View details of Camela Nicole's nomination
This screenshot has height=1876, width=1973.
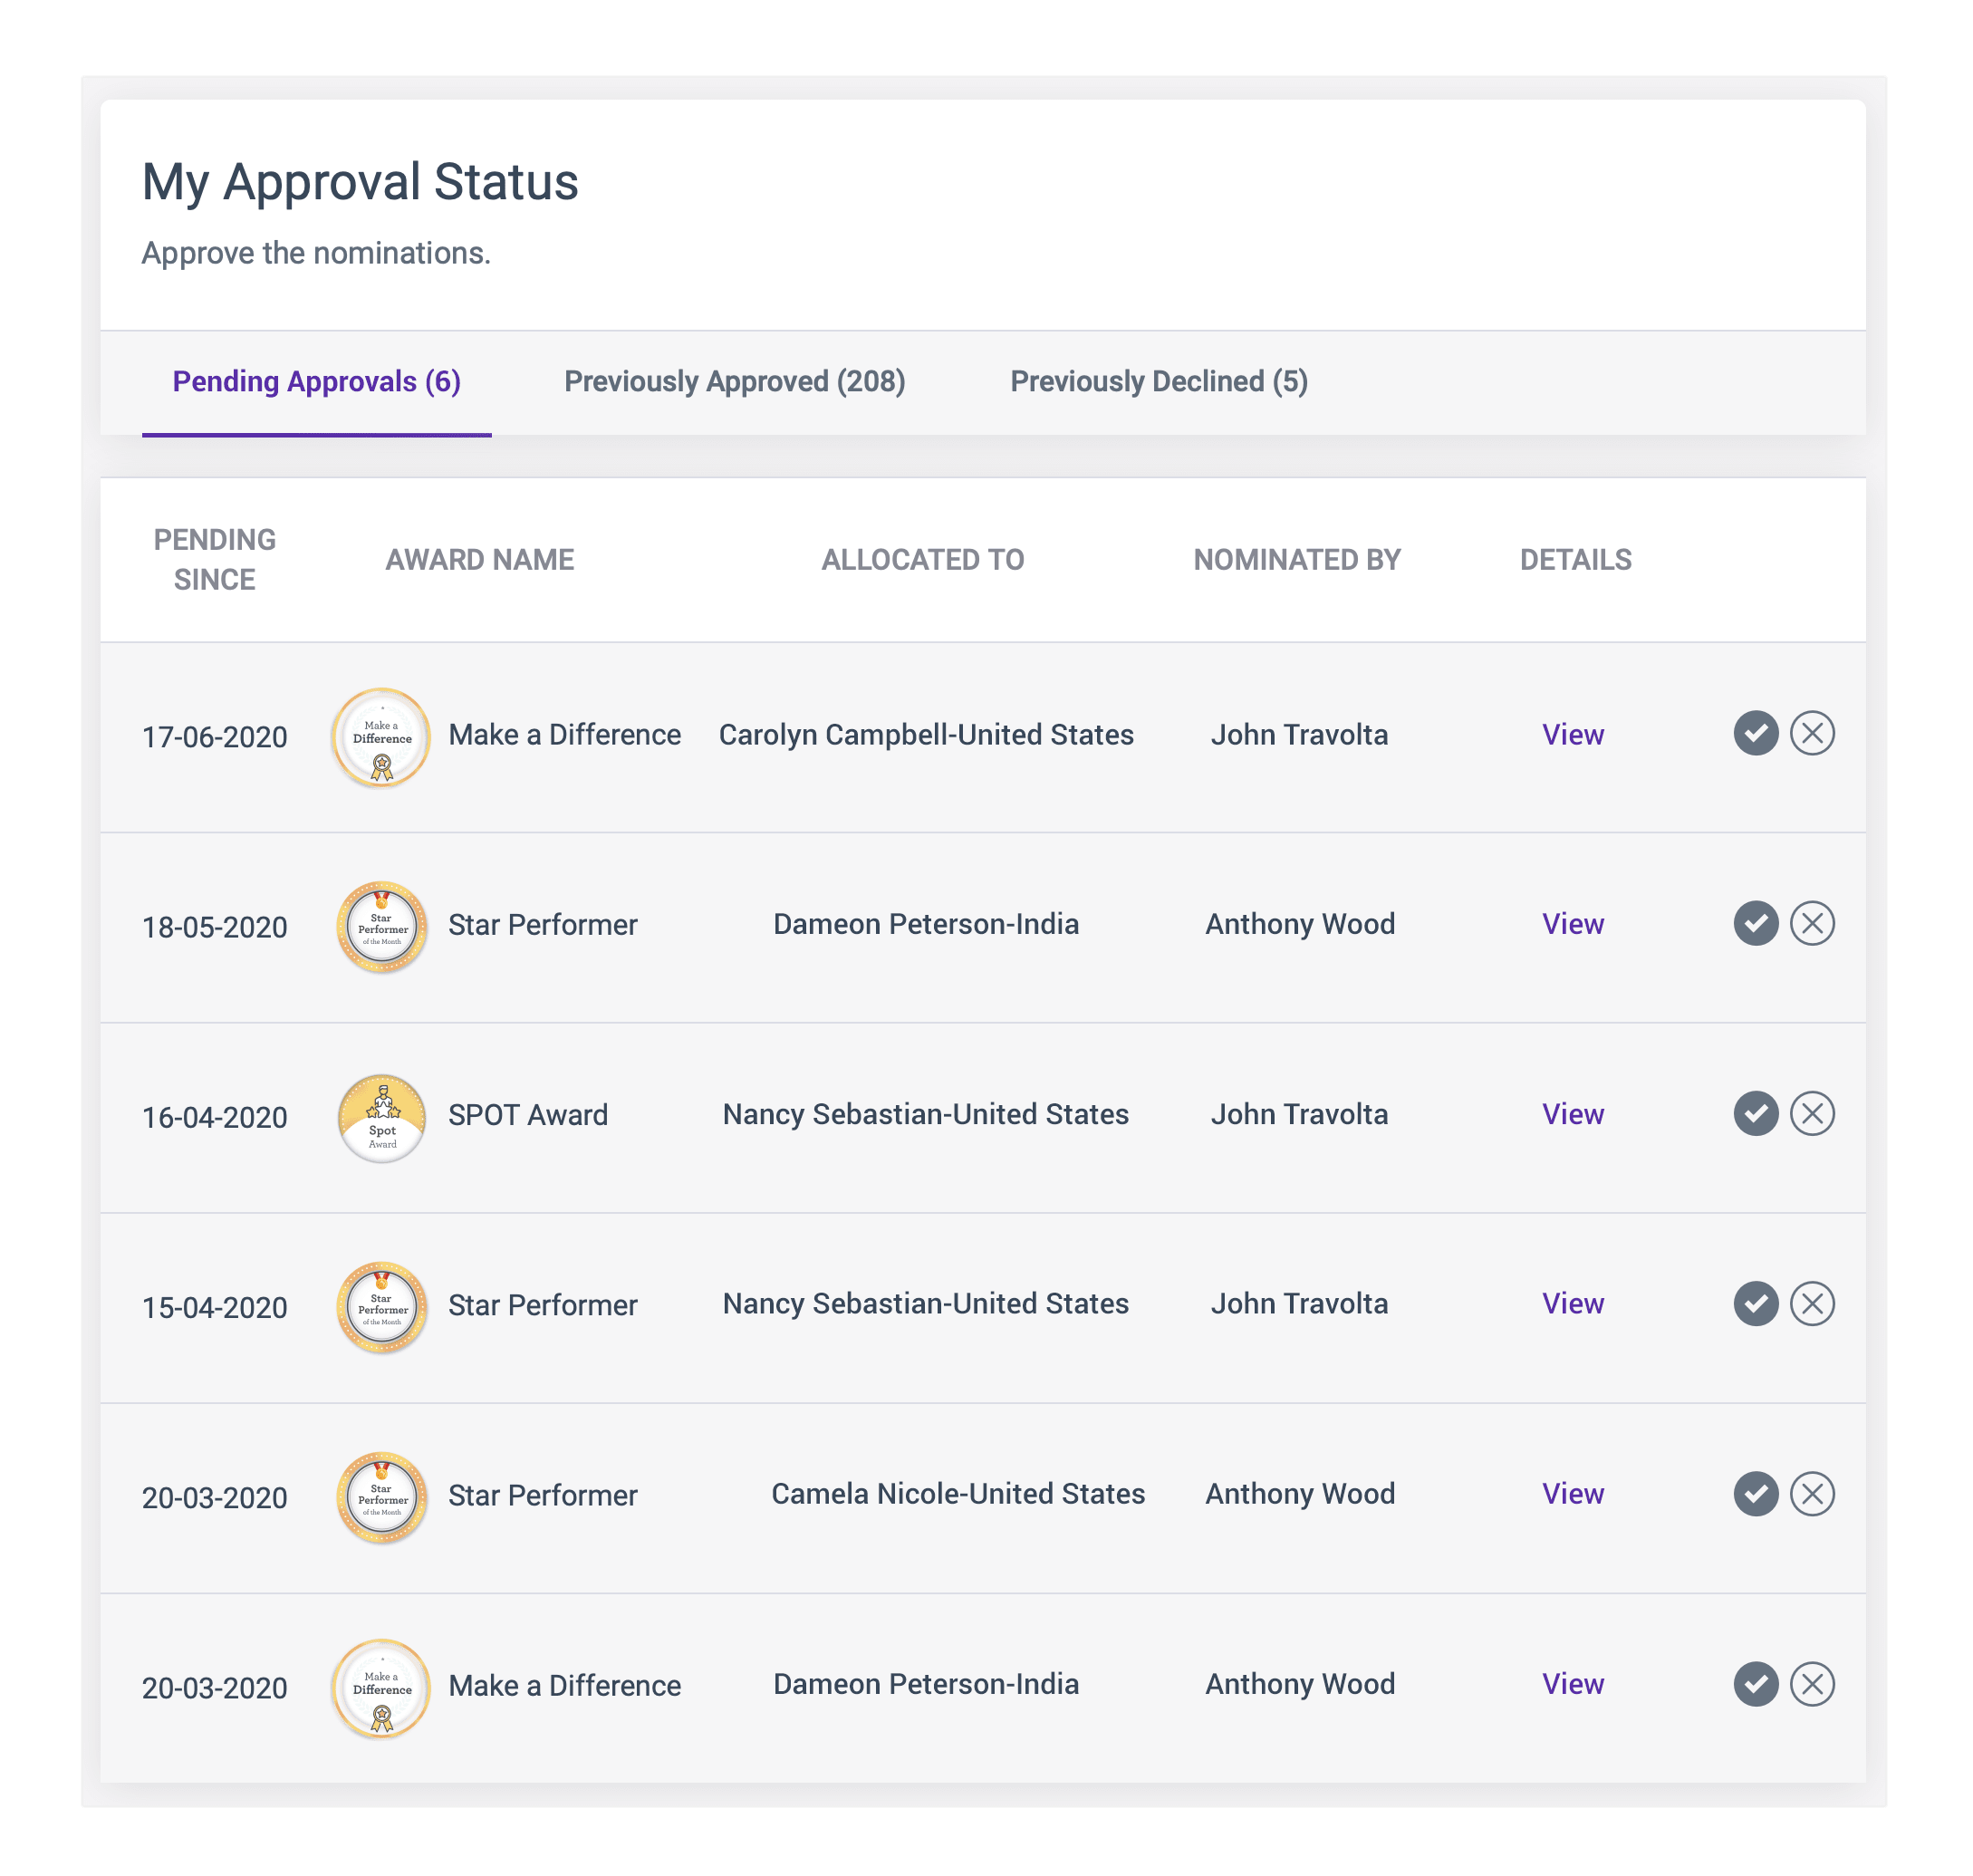pyautogui.click(x=1572, y=1494)
